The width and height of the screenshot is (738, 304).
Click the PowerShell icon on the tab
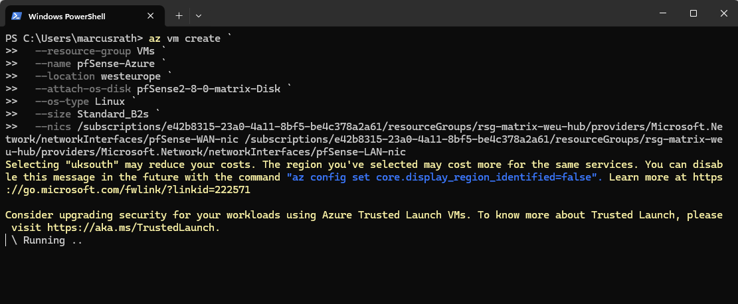click(x=17, y=15)
